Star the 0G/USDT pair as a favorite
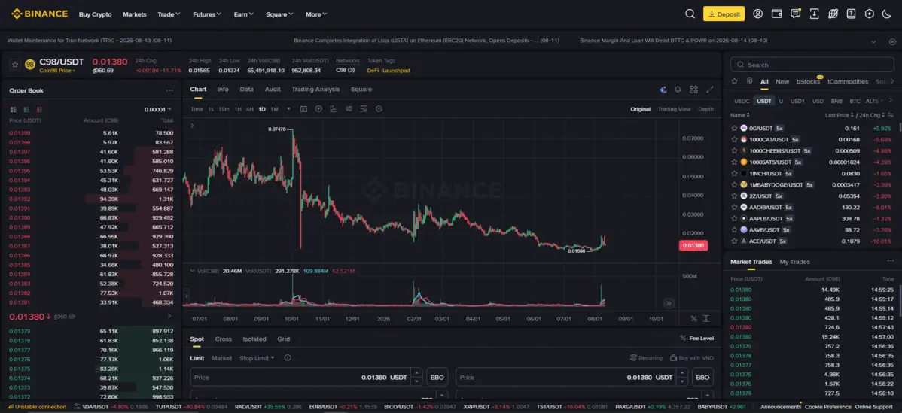 (734, 128)
